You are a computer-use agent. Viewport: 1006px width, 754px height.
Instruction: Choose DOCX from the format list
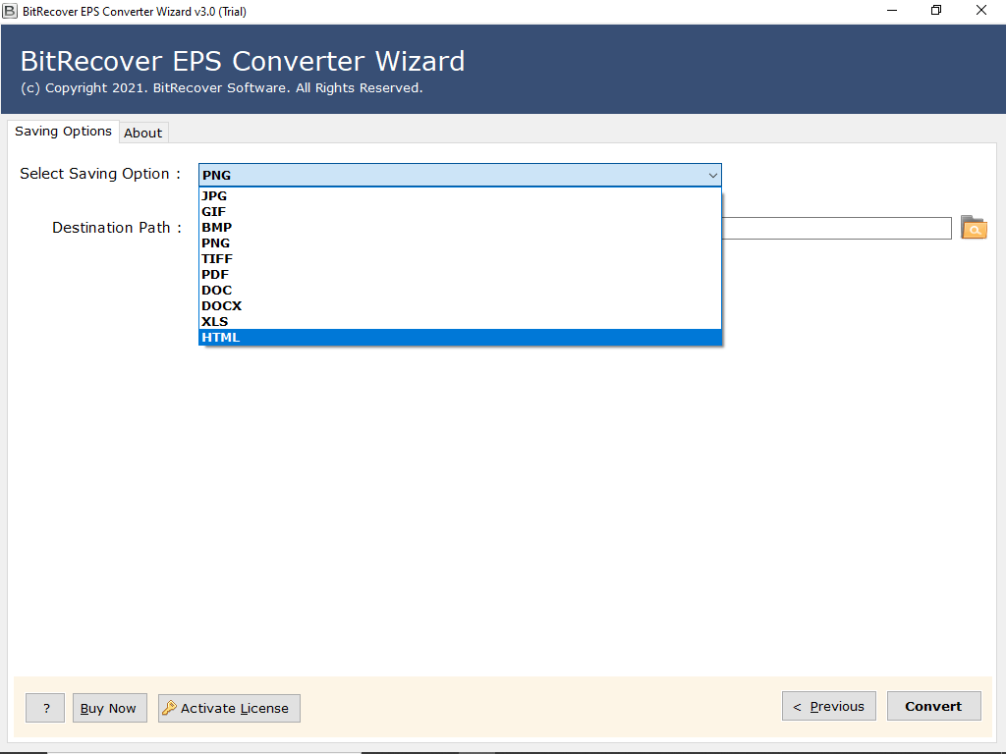coord(460,306)
